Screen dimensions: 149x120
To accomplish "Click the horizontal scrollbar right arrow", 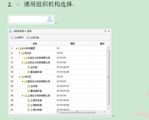I will (x=105, y=112).
